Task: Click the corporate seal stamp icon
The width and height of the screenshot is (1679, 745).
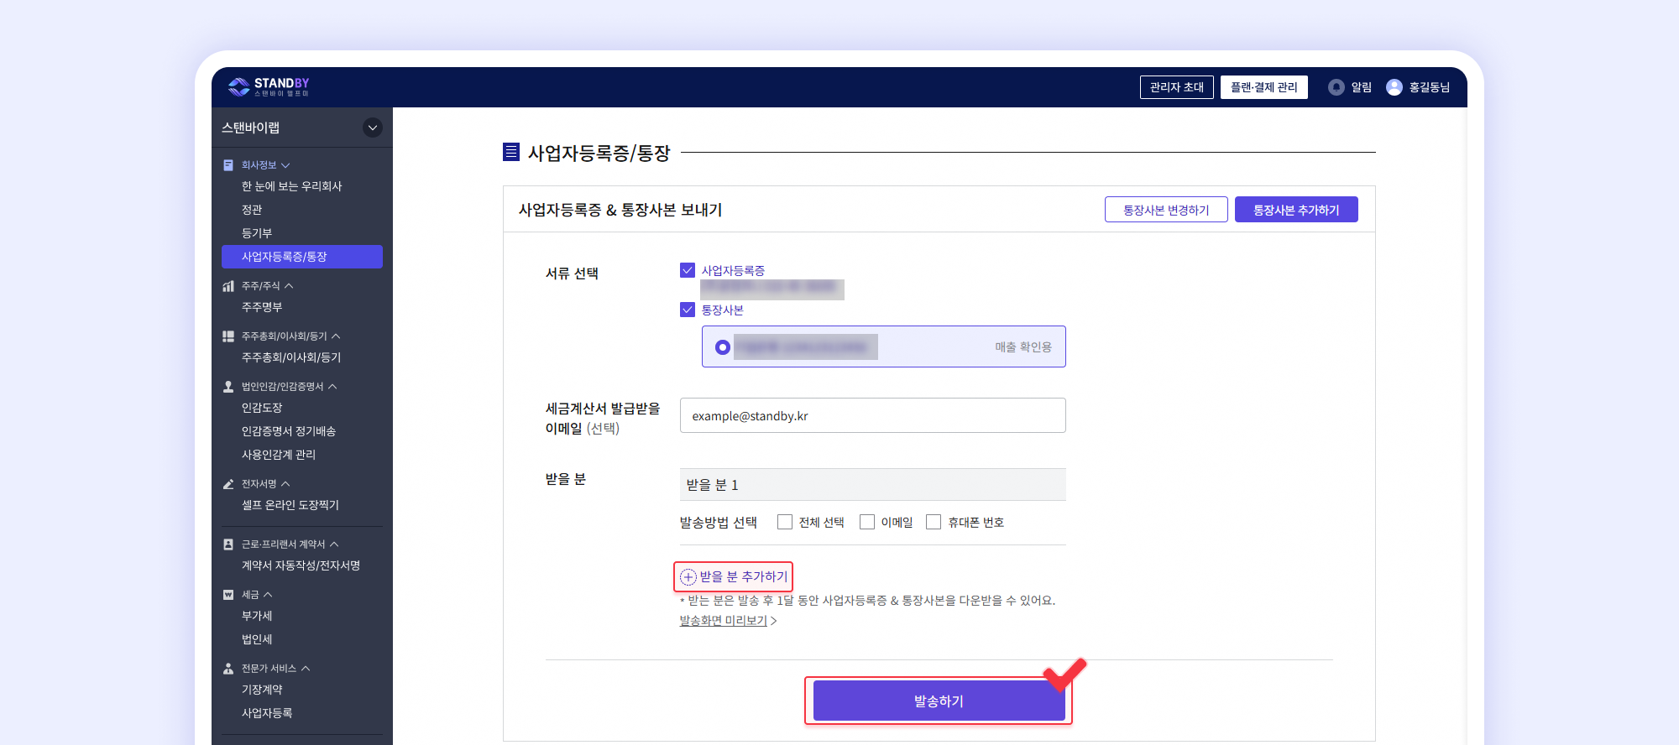Action: click(x=228, y=387)
